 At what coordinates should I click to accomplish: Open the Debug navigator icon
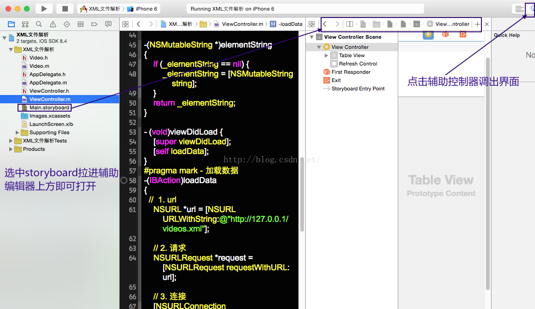(80, 24)
